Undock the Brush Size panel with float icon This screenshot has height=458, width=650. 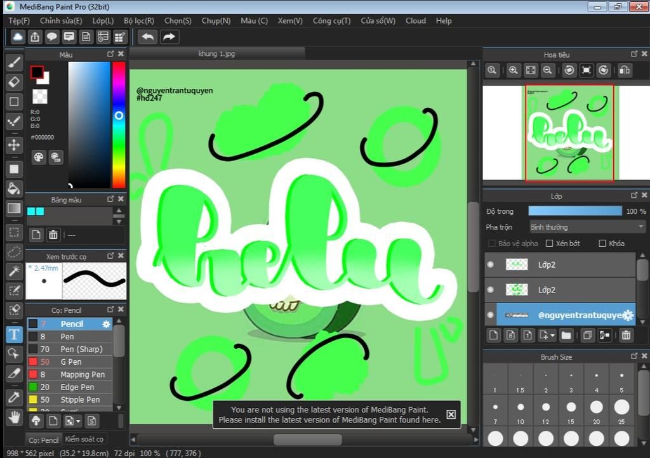click(x=634, y=356)
